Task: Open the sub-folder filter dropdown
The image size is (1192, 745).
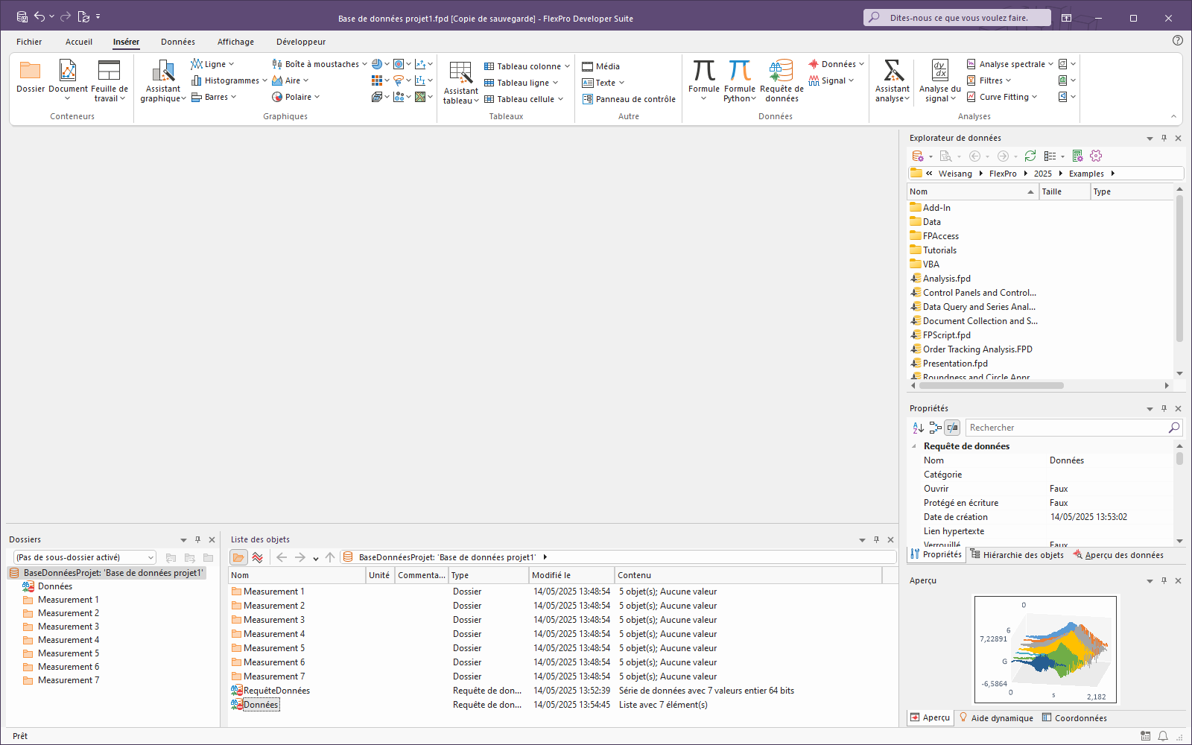Action: (151, 557)
